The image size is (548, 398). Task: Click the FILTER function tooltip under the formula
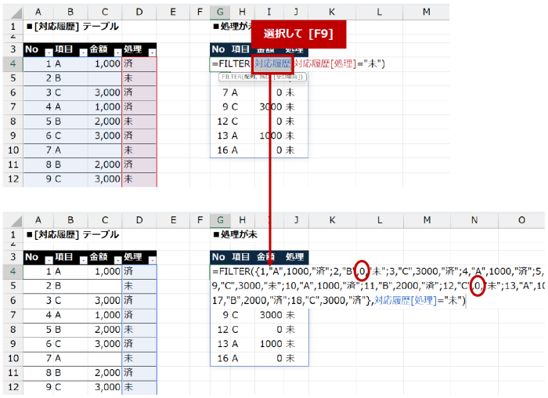point(262,77)
